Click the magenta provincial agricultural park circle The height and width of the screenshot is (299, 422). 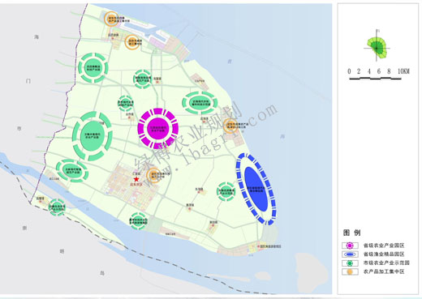158,129
